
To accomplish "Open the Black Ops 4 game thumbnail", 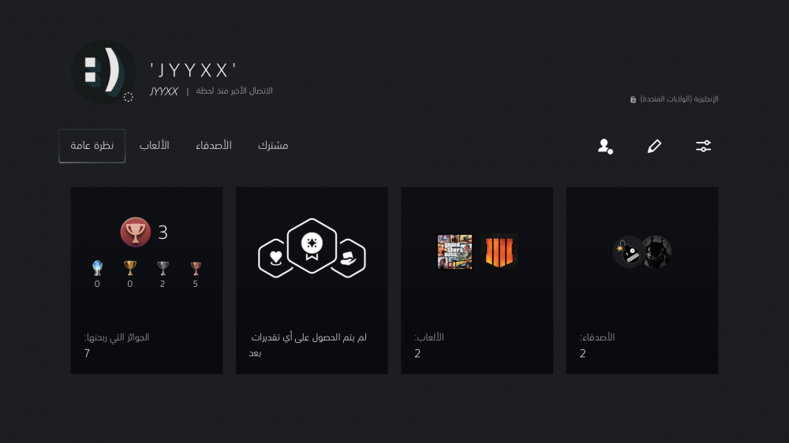I will [499, 252].
